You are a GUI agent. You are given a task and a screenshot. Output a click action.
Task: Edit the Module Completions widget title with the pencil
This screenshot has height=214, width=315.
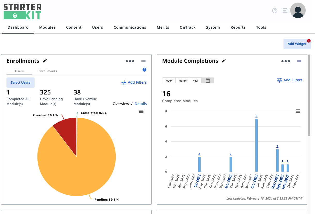224,61
